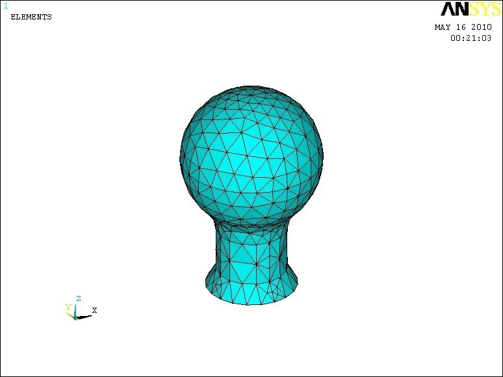
Task: Click the Y axis label on triad
Action: (68, 307)
